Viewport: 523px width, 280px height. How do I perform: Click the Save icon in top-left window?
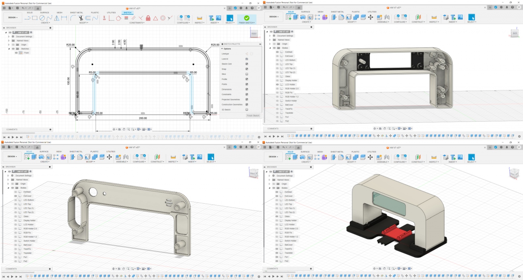[17, 8]
